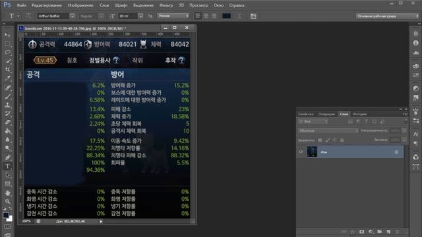The image size is (422, 237).
Task: Select the Brush tool
Action: (7, 96)
